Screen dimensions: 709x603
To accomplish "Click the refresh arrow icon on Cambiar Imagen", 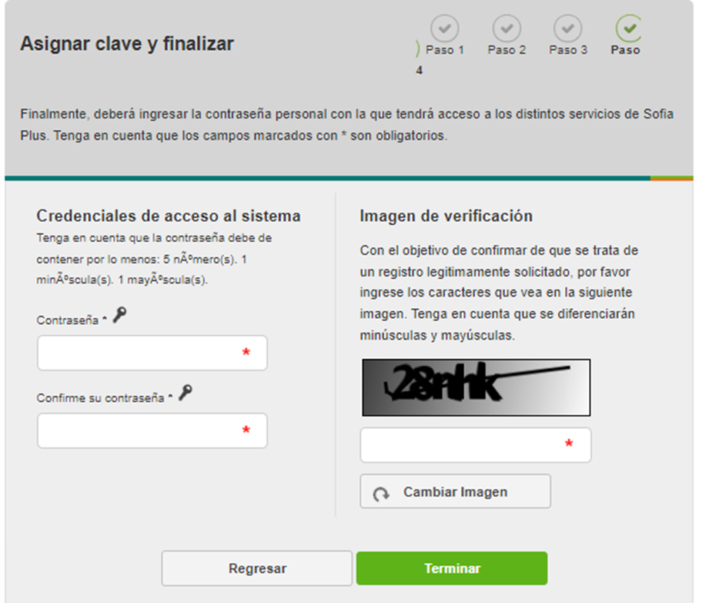I will click(x=381, y=494).
